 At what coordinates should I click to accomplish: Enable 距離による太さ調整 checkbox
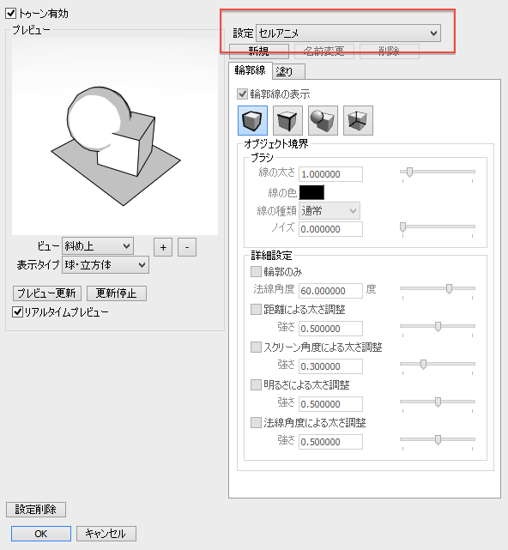point(256,309)
